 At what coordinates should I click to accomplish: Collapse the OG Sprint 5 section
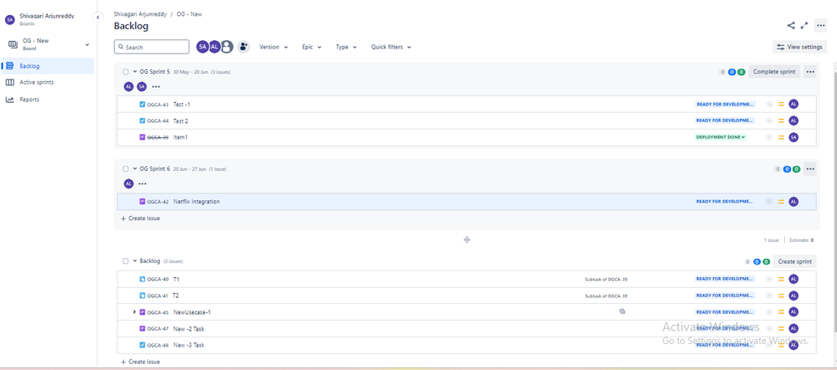click(x=135, y=71)
